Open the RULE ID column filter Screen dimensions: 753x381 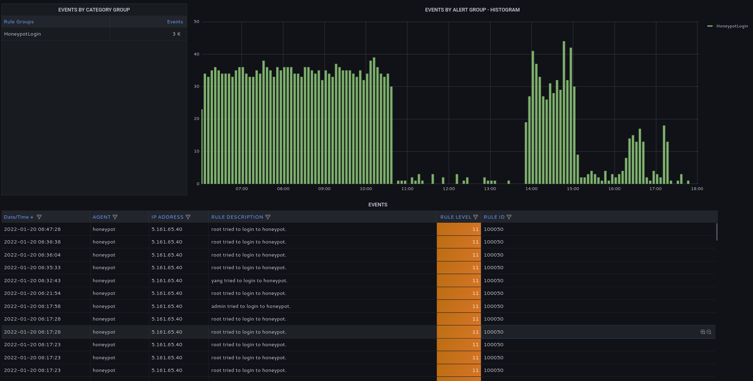pos(509,217)
